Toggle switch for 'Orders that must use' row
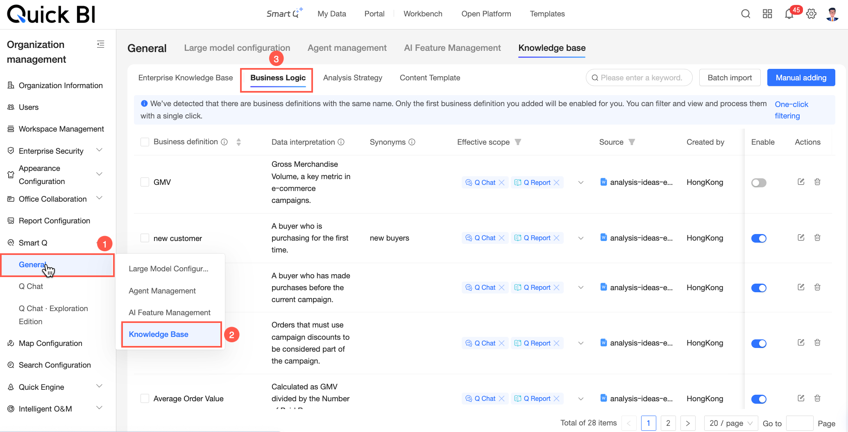The width and height of the screenshot is (848, 432). 759,343
